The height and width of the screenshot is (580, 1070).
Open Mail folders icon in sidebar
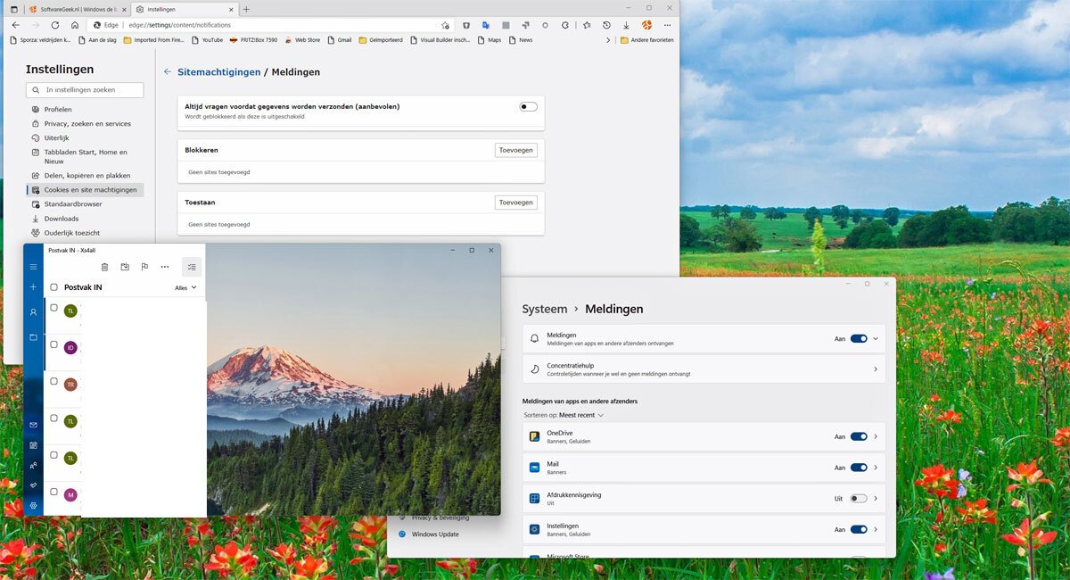tap(33, 337)
